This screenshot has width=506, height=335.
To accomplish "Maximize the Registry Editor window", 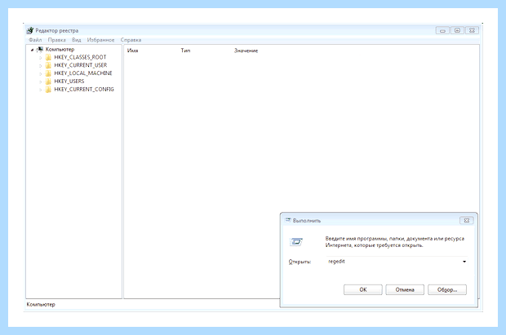I will (457, 30).
